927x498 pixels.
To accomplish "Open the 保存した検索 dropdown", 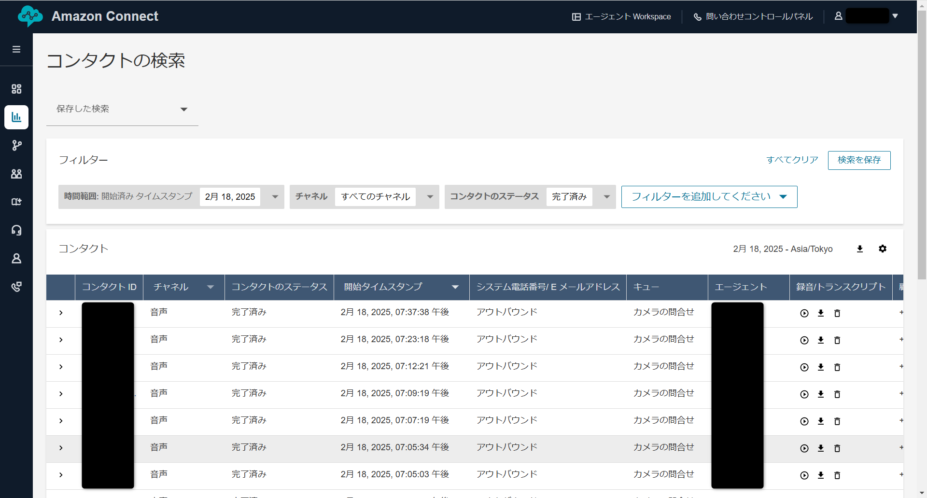I will tap(122, 109).
